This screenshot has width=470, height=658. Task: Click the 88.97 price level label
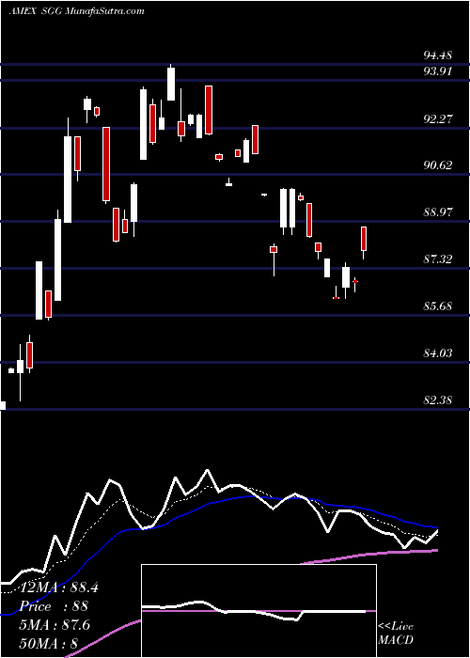coord(437,211)
